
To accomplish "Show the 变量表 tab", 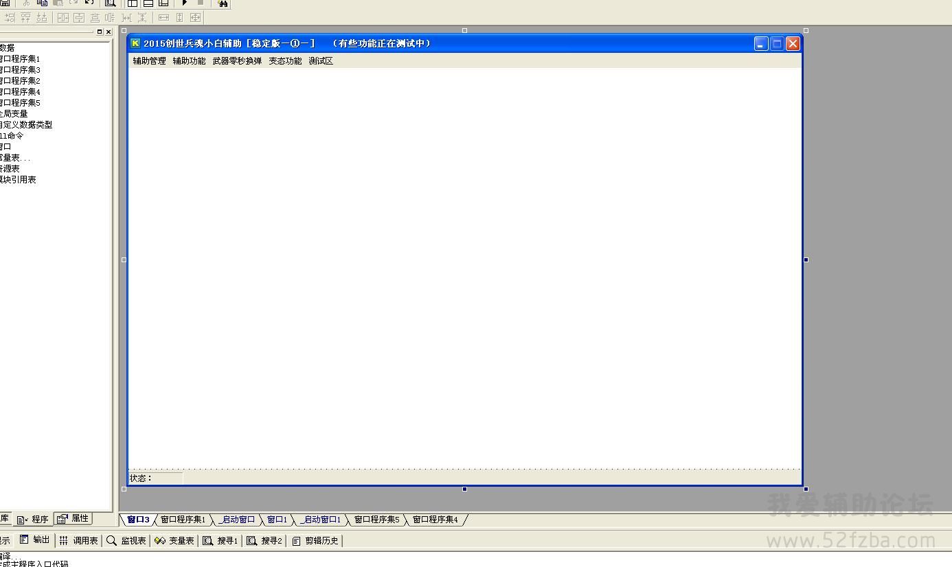I will point(174,540).
